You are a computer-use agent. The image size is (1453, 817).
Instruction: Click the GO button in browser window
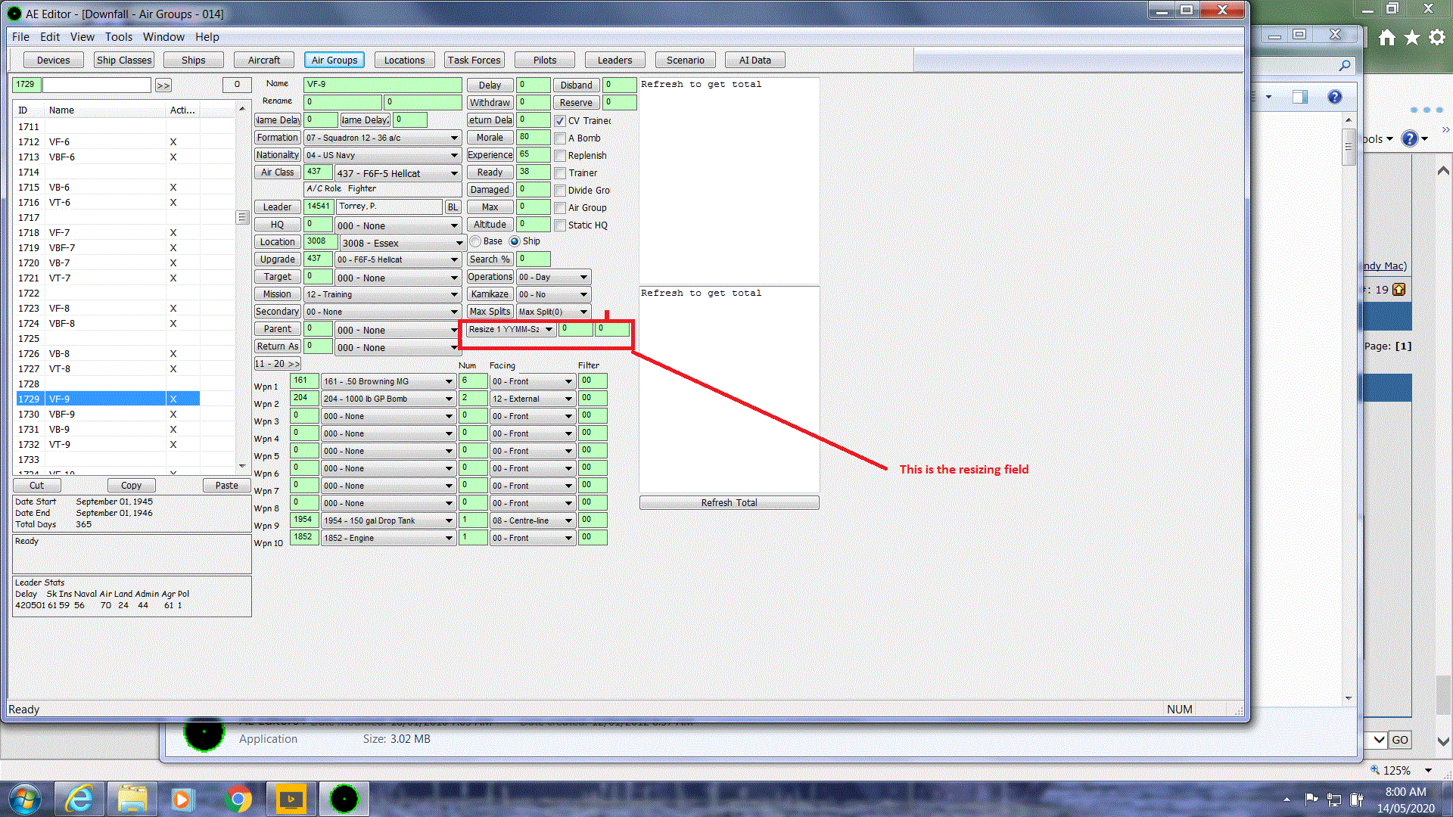click(x=1400, y=740)
